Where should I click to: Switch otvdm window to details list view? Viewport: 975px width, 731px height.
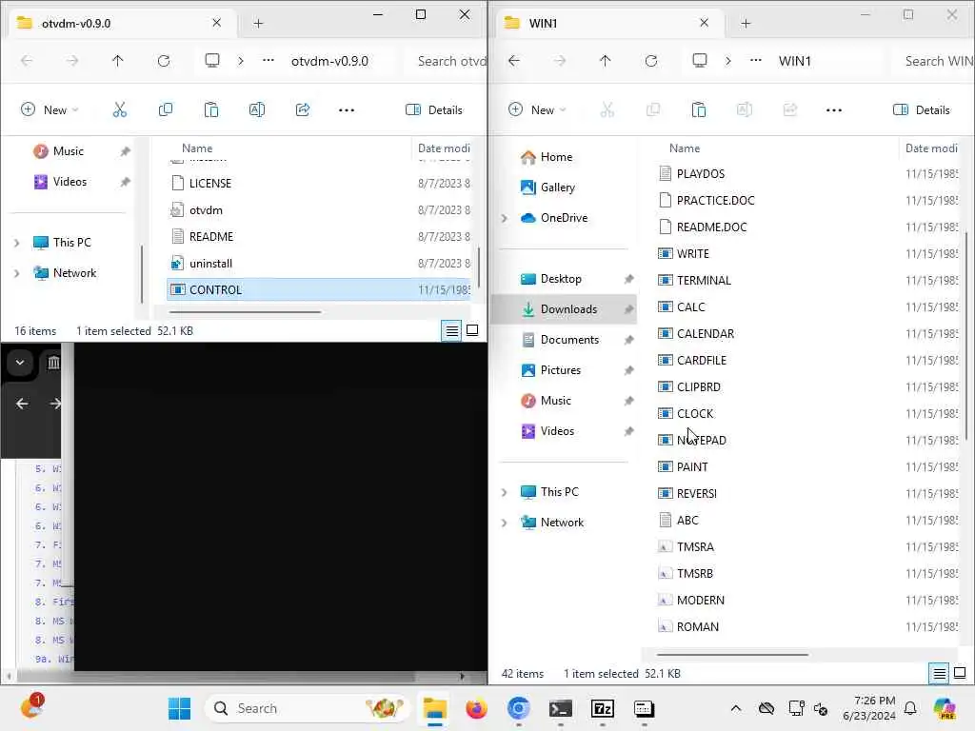pyautogui.click(x=451, y=330)
